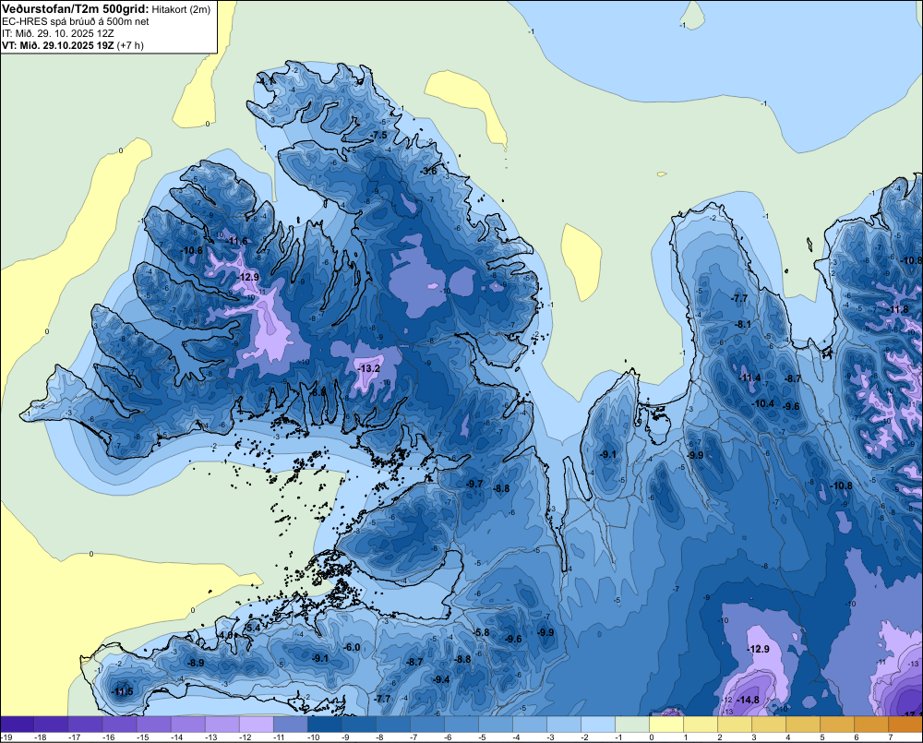Click the -19 to -18 dark purple legend swatch

18,725
